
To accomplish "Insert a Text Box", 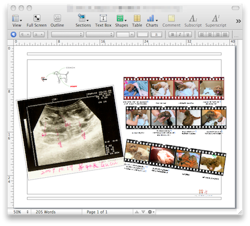I will pyautogui.click(x=103, y=21).
